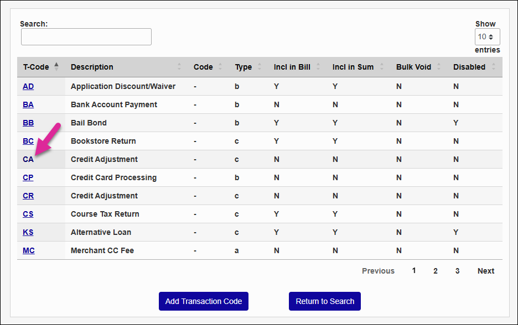518x325 pixels.
Task: Open the CS transaction code link
Action: coord(28,214)
